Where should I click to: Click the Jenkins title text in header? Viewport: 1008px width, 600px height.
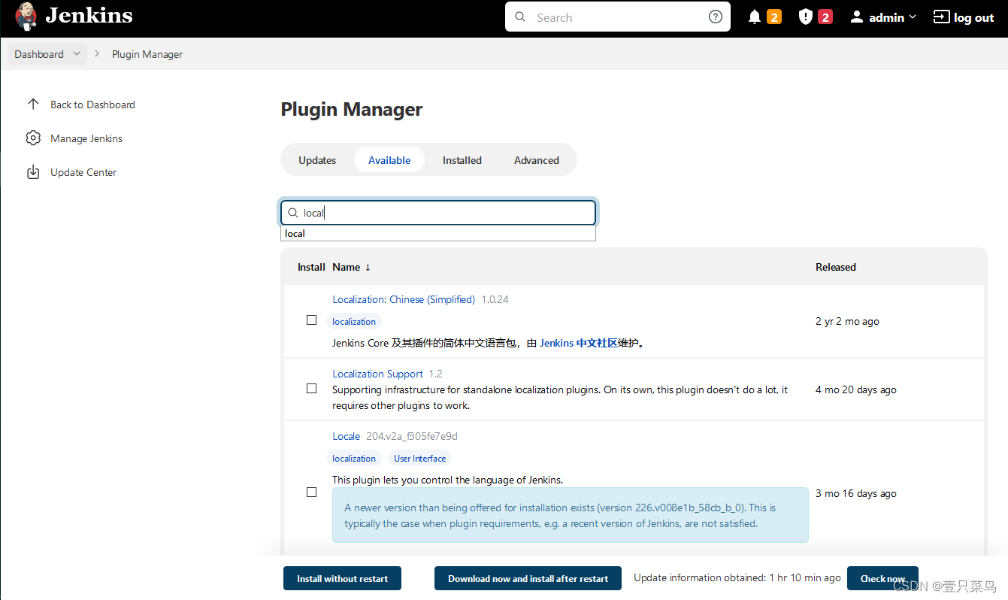(89, 16)
